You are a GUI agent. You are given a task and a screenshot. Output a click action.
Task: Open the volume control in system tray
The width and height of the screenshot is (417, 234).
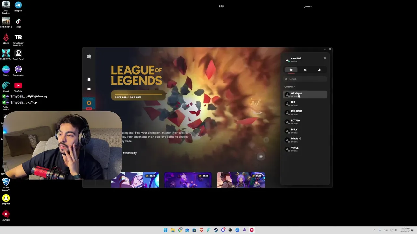396,230
